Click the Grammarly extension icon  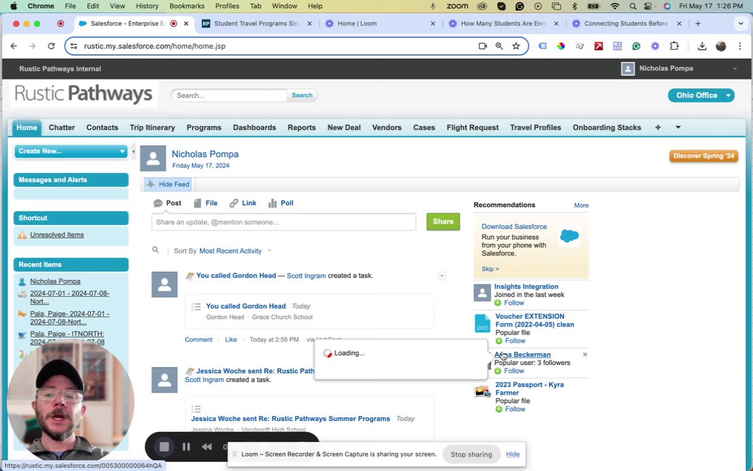636,46
